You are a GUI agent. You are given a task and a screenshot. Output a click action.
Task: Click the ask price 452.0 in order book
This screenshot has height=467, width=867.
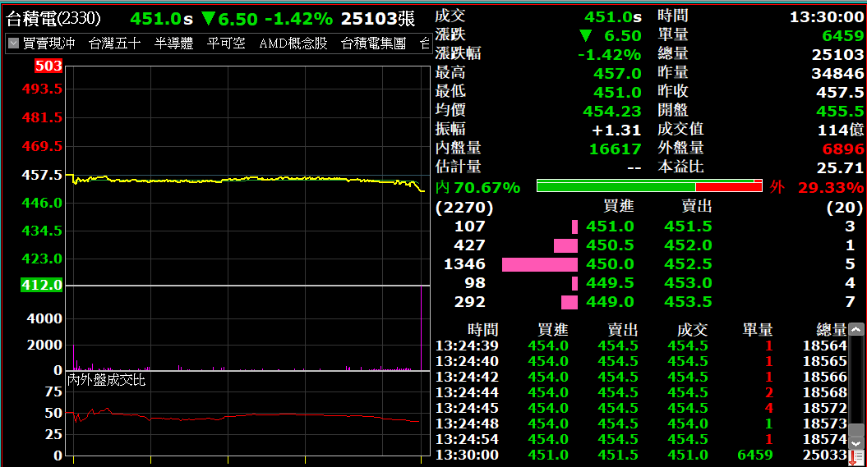688,245
